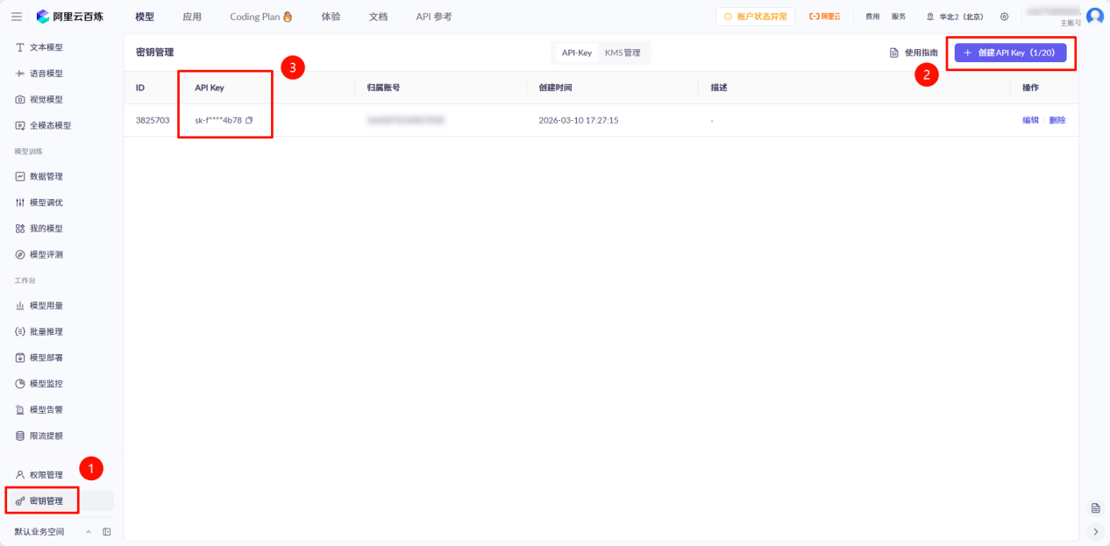Click the 创建API Key（1/20）button
This screenshot has height=546, width=1110.
coord(1010,53)
